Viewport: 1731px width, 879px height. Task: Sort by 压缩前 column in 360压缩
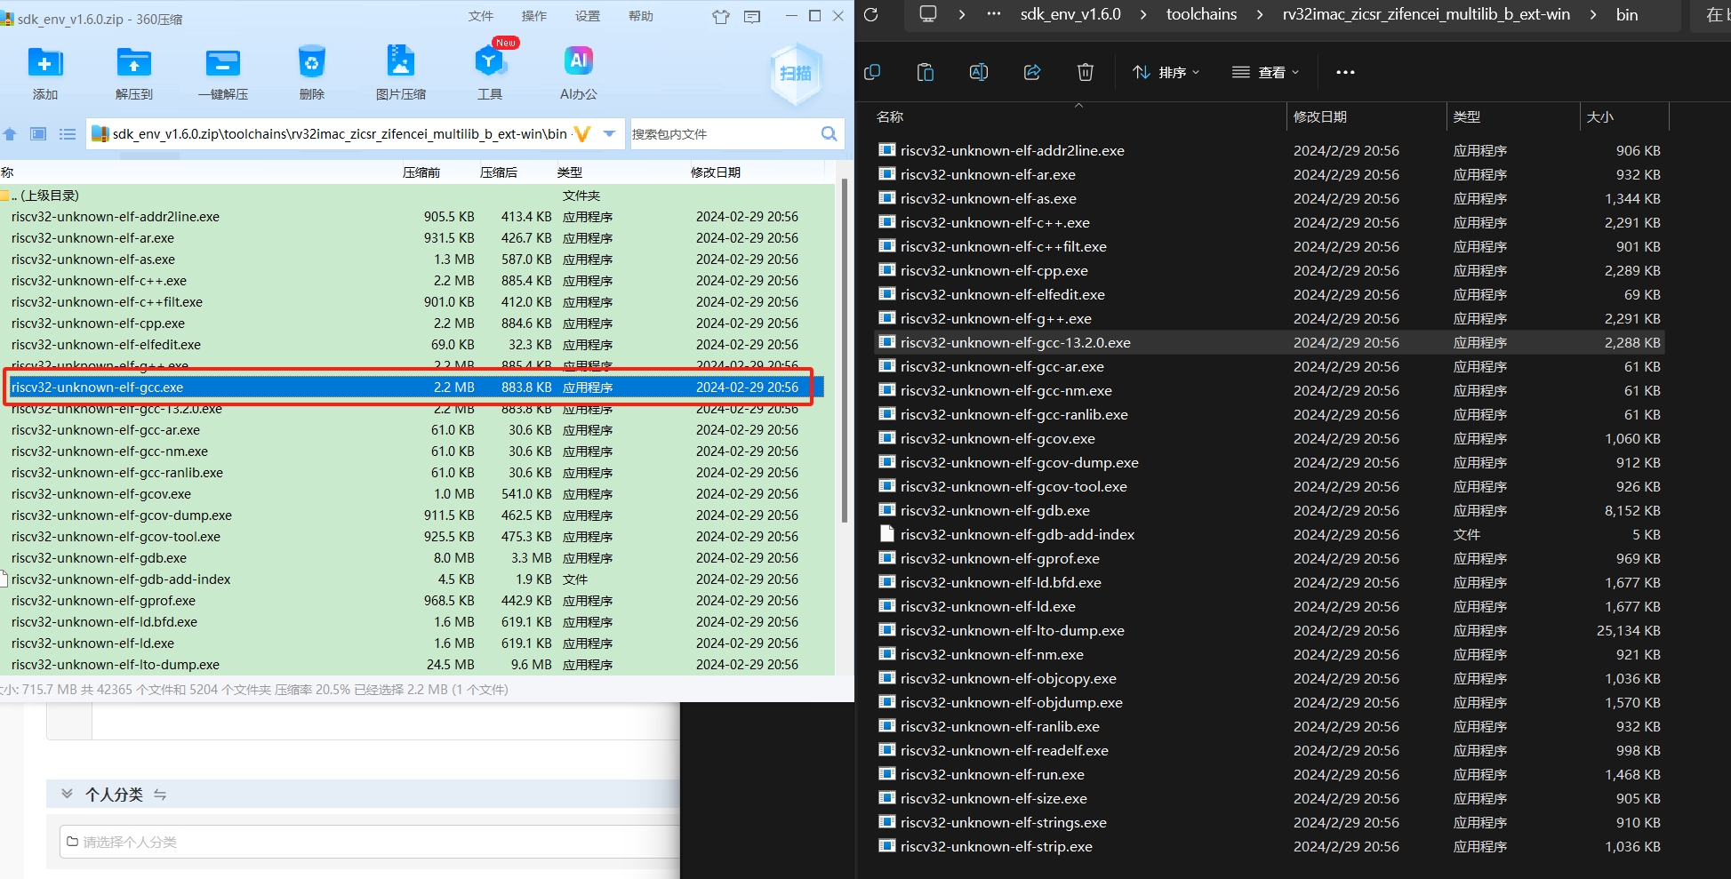(421, 172)
